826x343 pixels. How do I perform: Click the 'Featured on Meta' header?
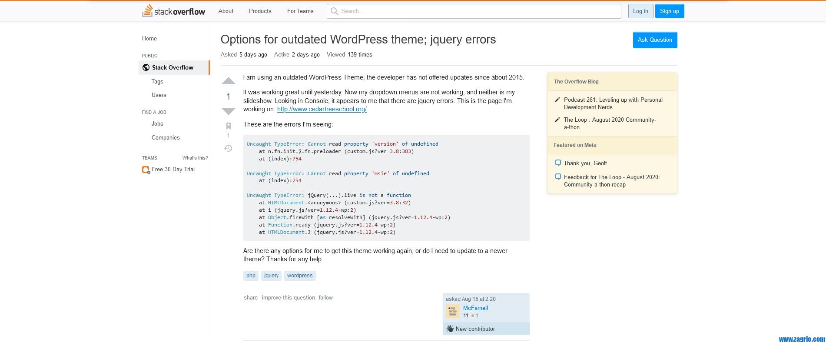click(x=575, y=145)
